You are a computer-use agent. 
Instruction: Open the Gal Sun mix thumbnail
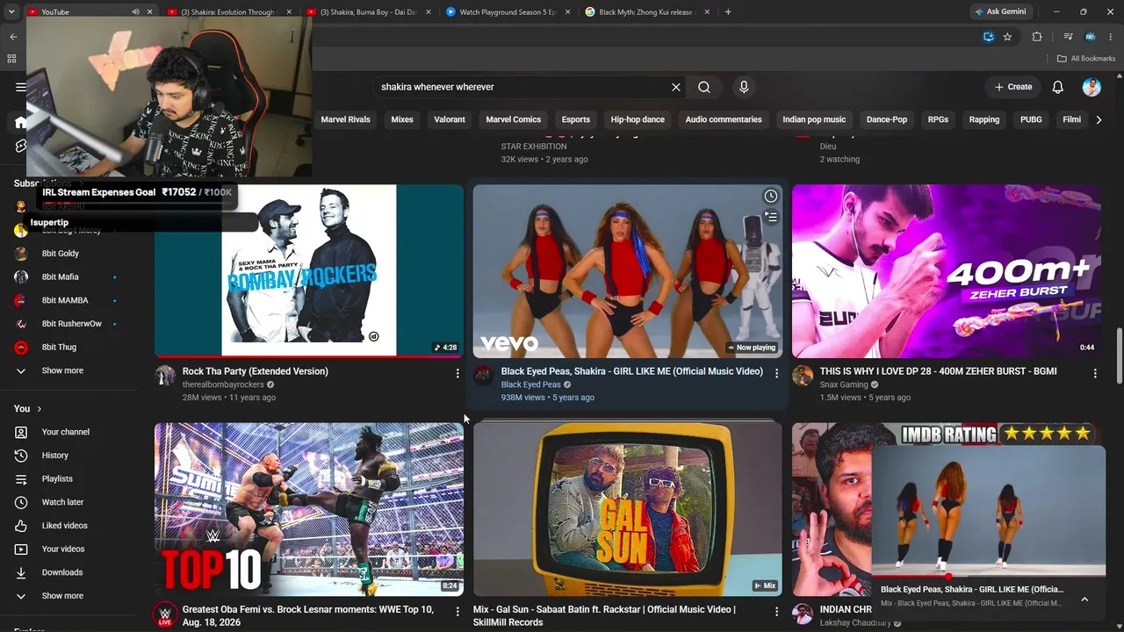point(628,509)
